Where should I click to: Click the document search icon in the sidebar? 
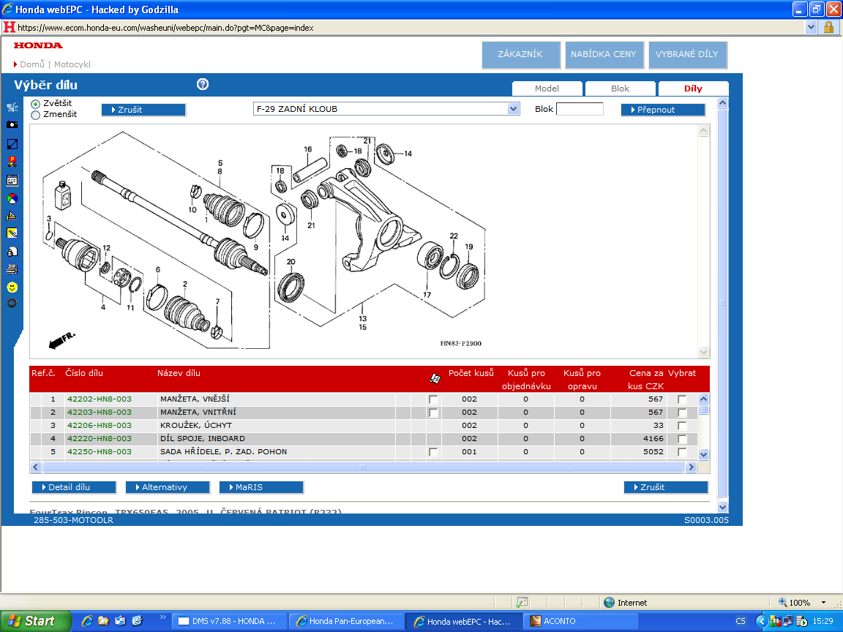[x=12, y=252]
